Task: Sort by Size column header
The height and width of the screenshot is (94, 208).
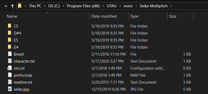Action: coord(180,16)
